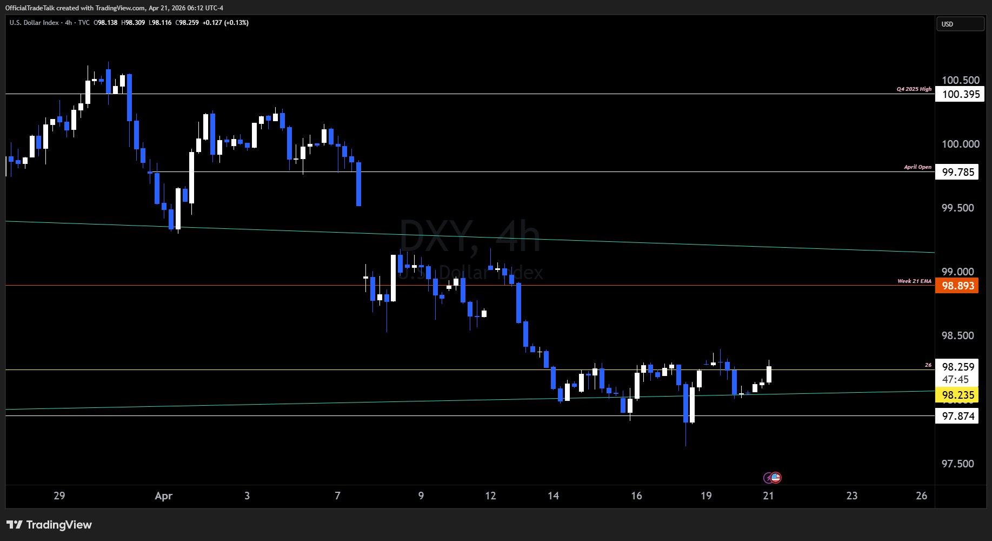Screen dimensions: 992x541
Task: Click the purple lightning event icon
Action: click(x=768, y=478)
